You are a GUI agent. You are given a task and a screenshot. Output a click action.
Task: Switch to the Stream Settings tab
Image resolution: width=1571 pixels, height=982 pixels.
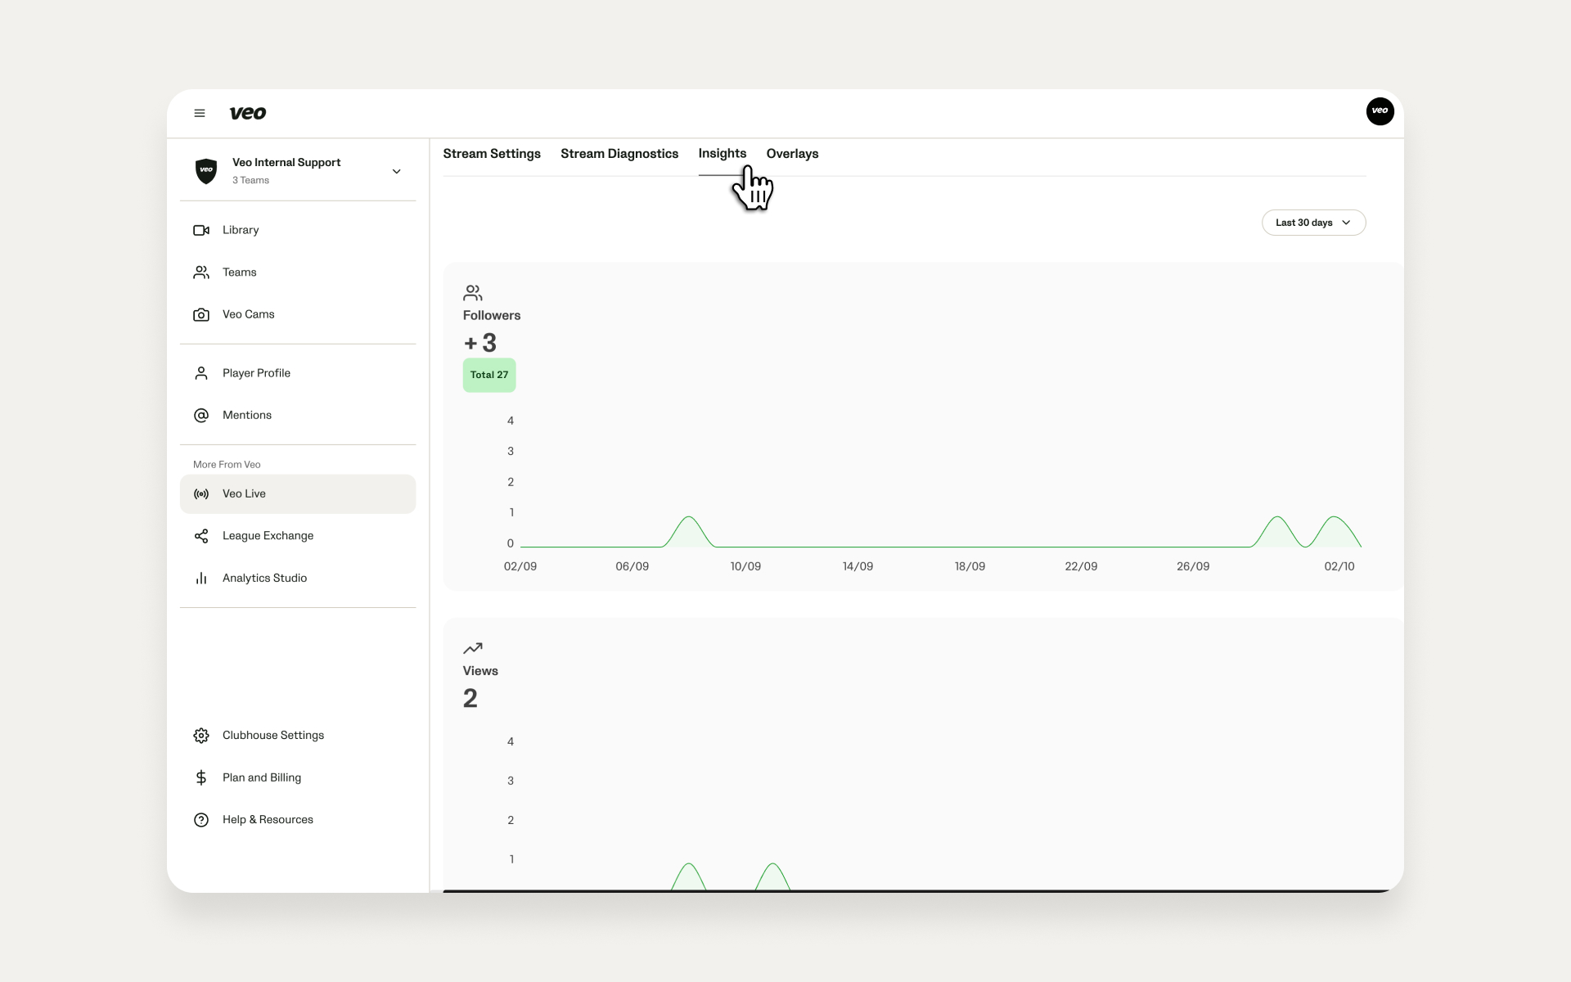[492, 154]
